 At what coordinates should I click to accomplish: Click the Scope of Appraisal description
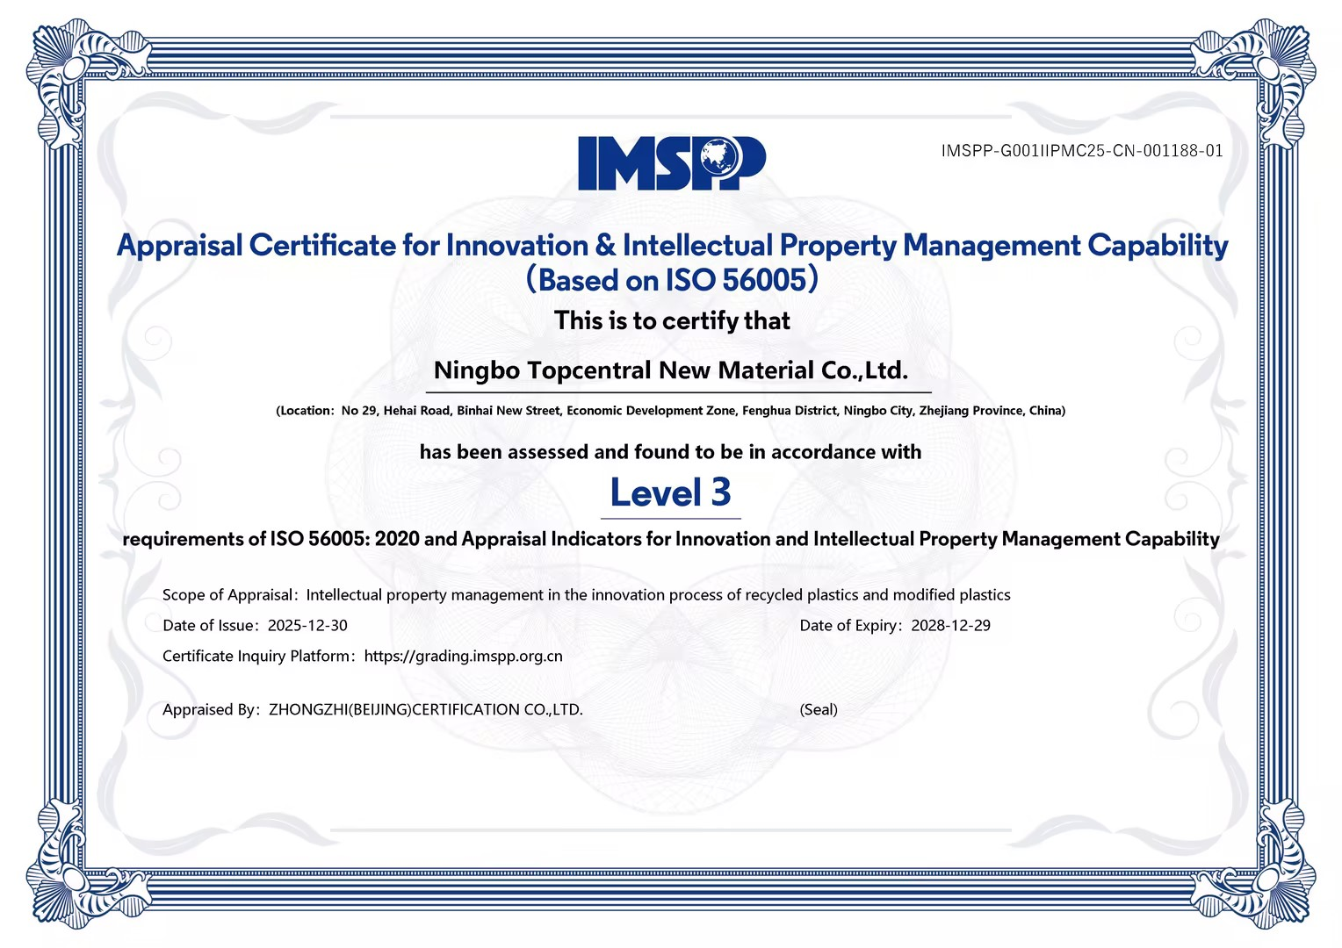click(x=658, y=595)
